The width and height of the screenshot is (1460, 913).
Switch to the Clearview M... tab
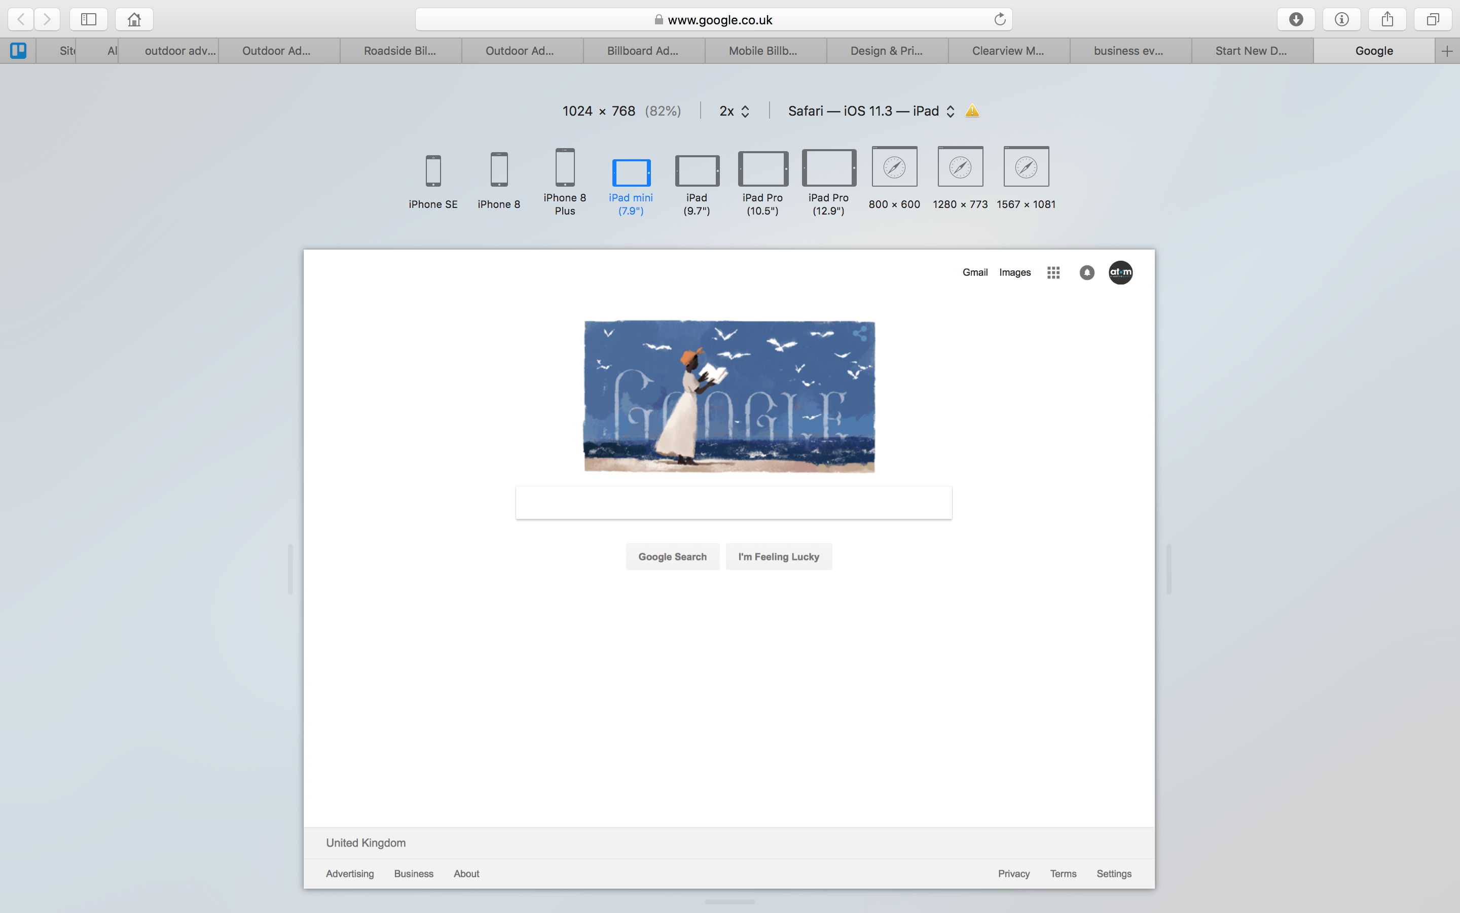(x=1007, y=51)
